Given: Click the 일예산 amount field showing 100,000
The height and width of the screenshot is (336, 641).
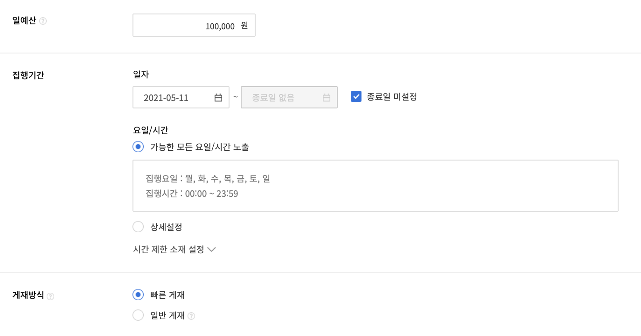Looking at the screenshot, I should (x=194, y=25).
